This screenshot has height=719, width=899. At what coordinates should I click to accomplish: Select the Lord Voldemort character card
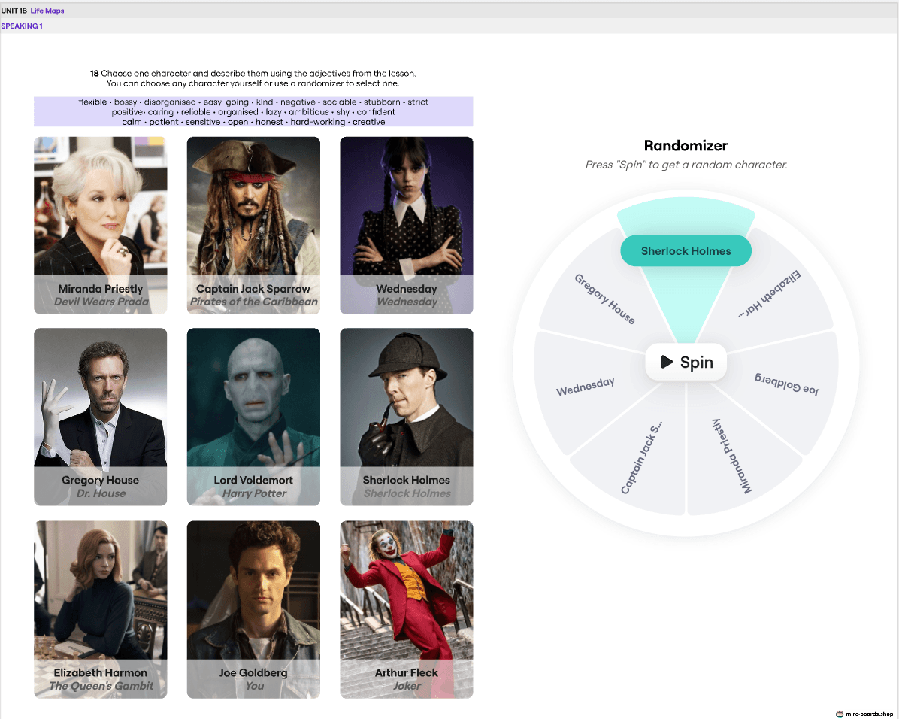pyautogui.click(x=253, y=417)
